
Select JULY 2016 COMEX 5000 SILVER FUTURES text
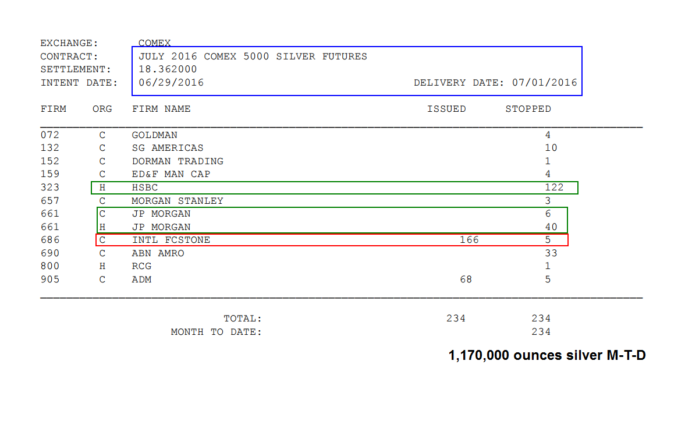253,56
